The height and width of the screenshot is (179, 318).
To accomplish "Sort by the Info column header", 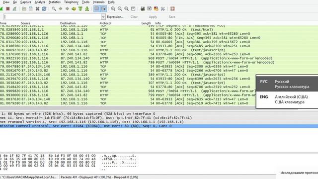I will coord(158,23).
